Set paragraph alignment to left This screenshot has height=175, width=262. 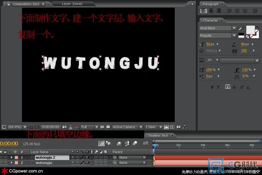[203, 11]
